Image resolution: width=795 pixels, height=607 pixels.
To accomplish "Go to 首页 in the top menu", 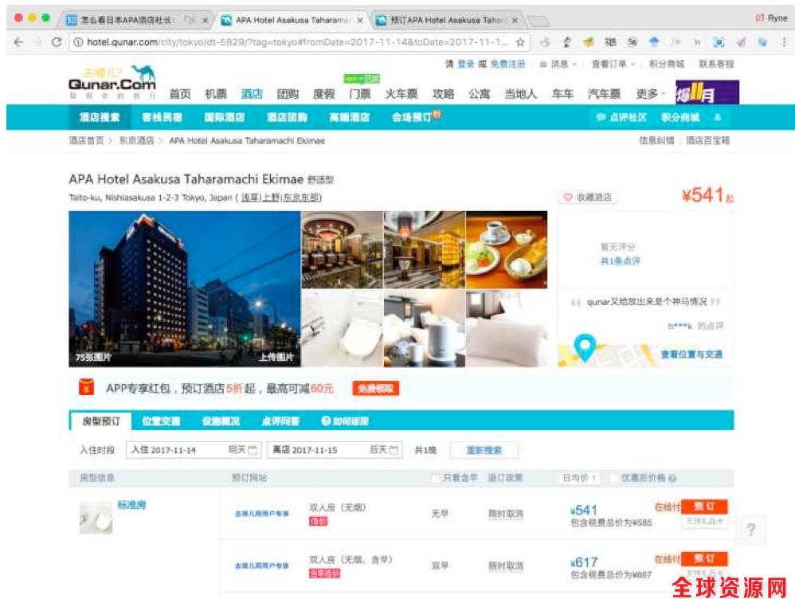I will 180,94.
